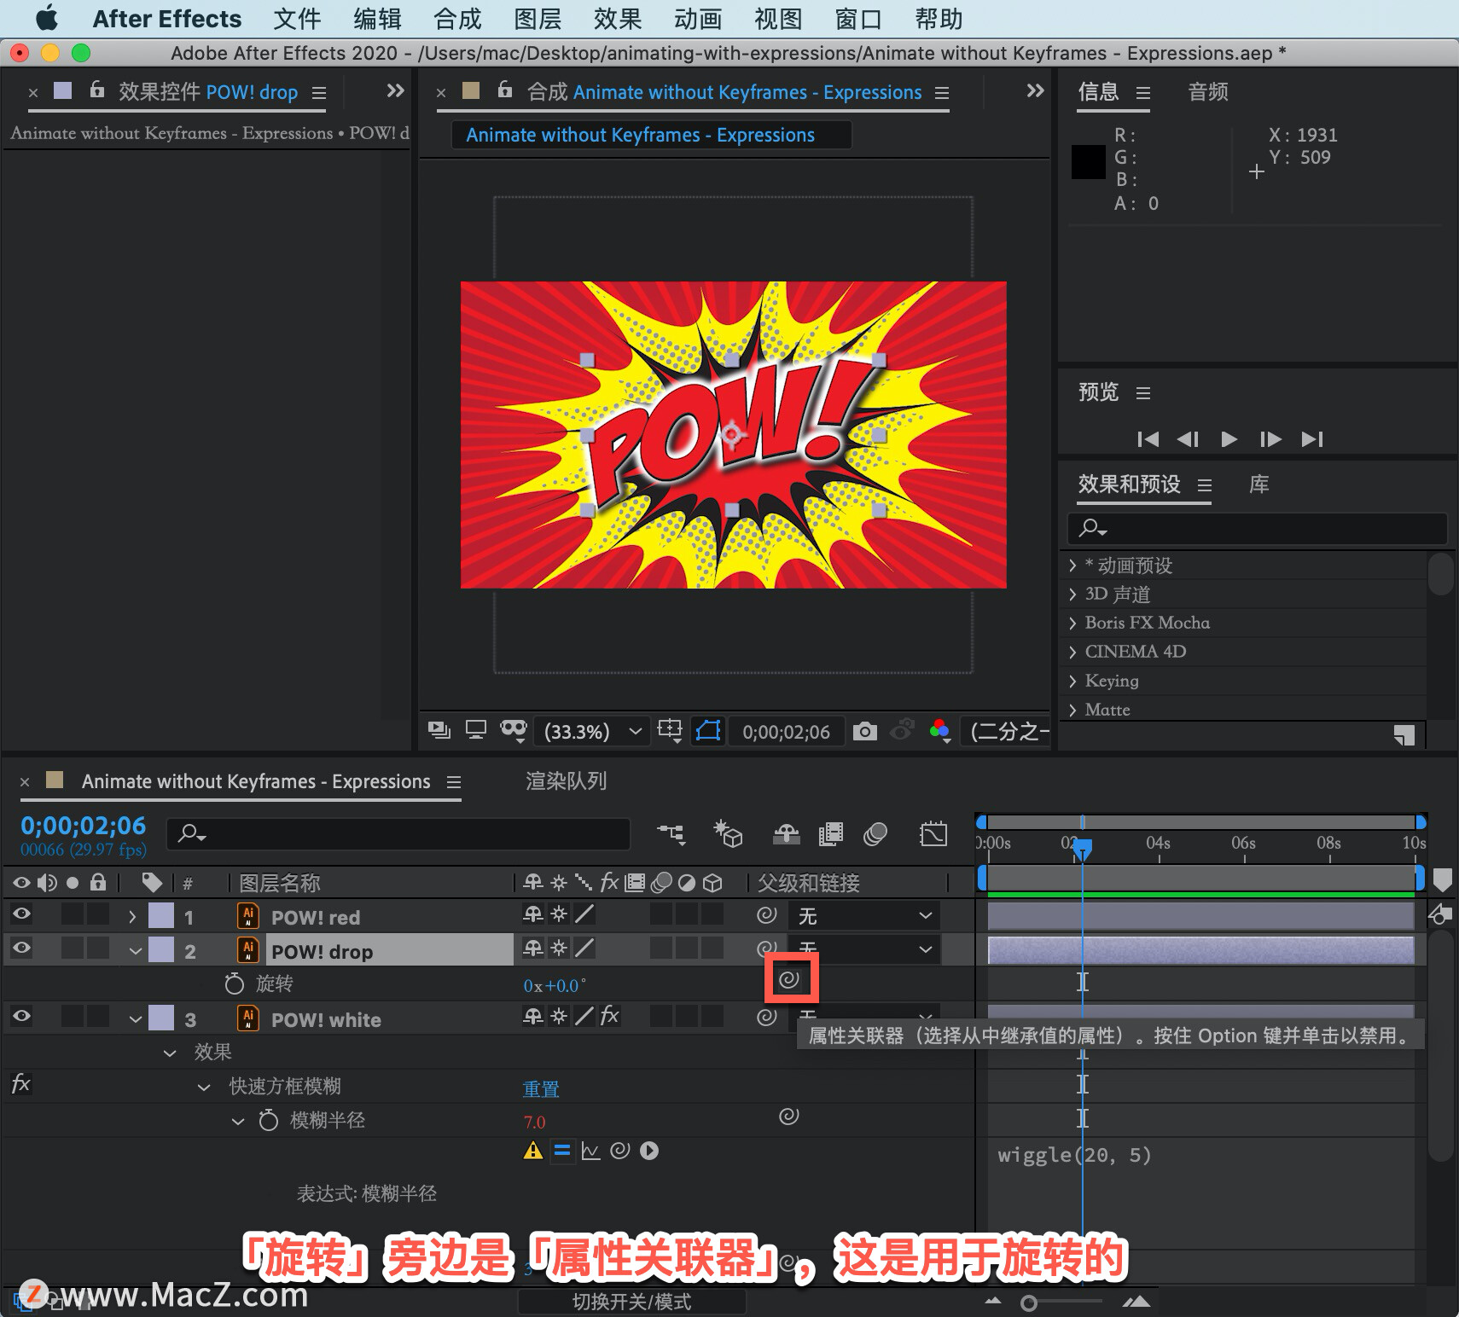Toggle quality switch on POW! white layer

[584, 1016]
